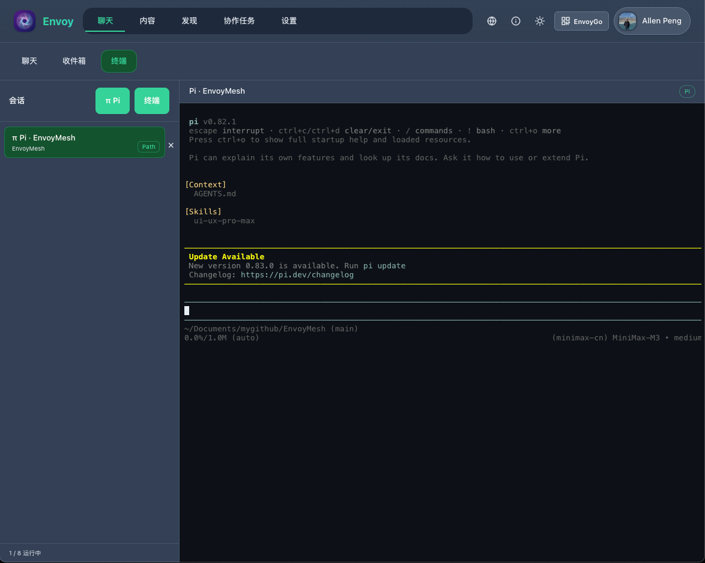Select the Pi · EnvoyMesh session item

pos(85,142)
